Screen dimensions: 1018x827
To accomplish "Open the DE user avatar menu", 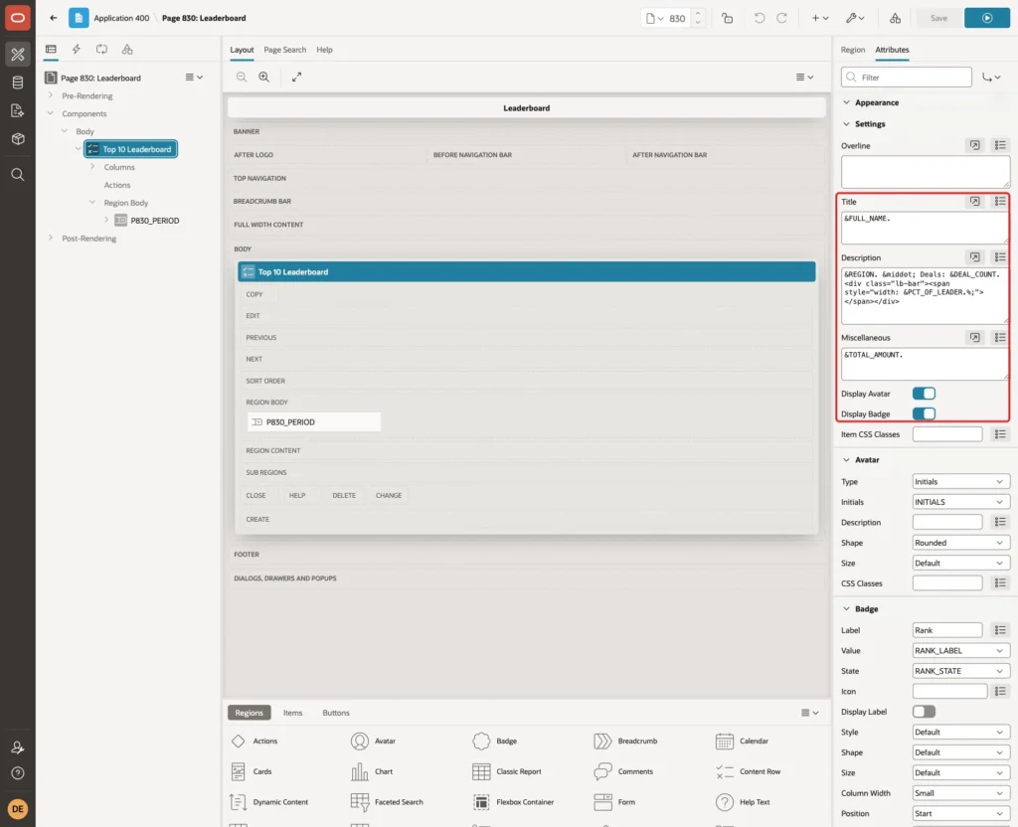I will pyautogui.click(x=18, y=809).
